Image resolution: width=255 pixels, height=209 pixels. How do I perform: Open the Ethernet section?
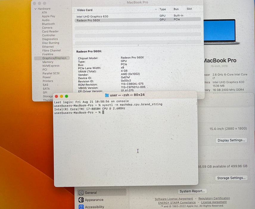pyautogui.click(x=48, y=47)
